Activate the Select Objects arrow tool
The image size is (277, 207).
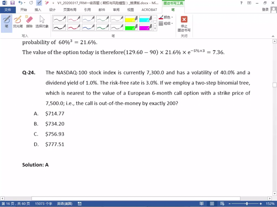click(x=42, y=22)
